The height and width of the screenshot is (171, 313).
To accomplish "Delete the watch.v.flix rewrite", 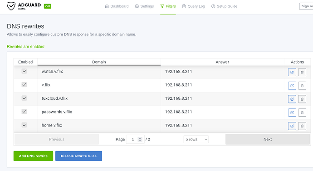I will click(302, 72).
